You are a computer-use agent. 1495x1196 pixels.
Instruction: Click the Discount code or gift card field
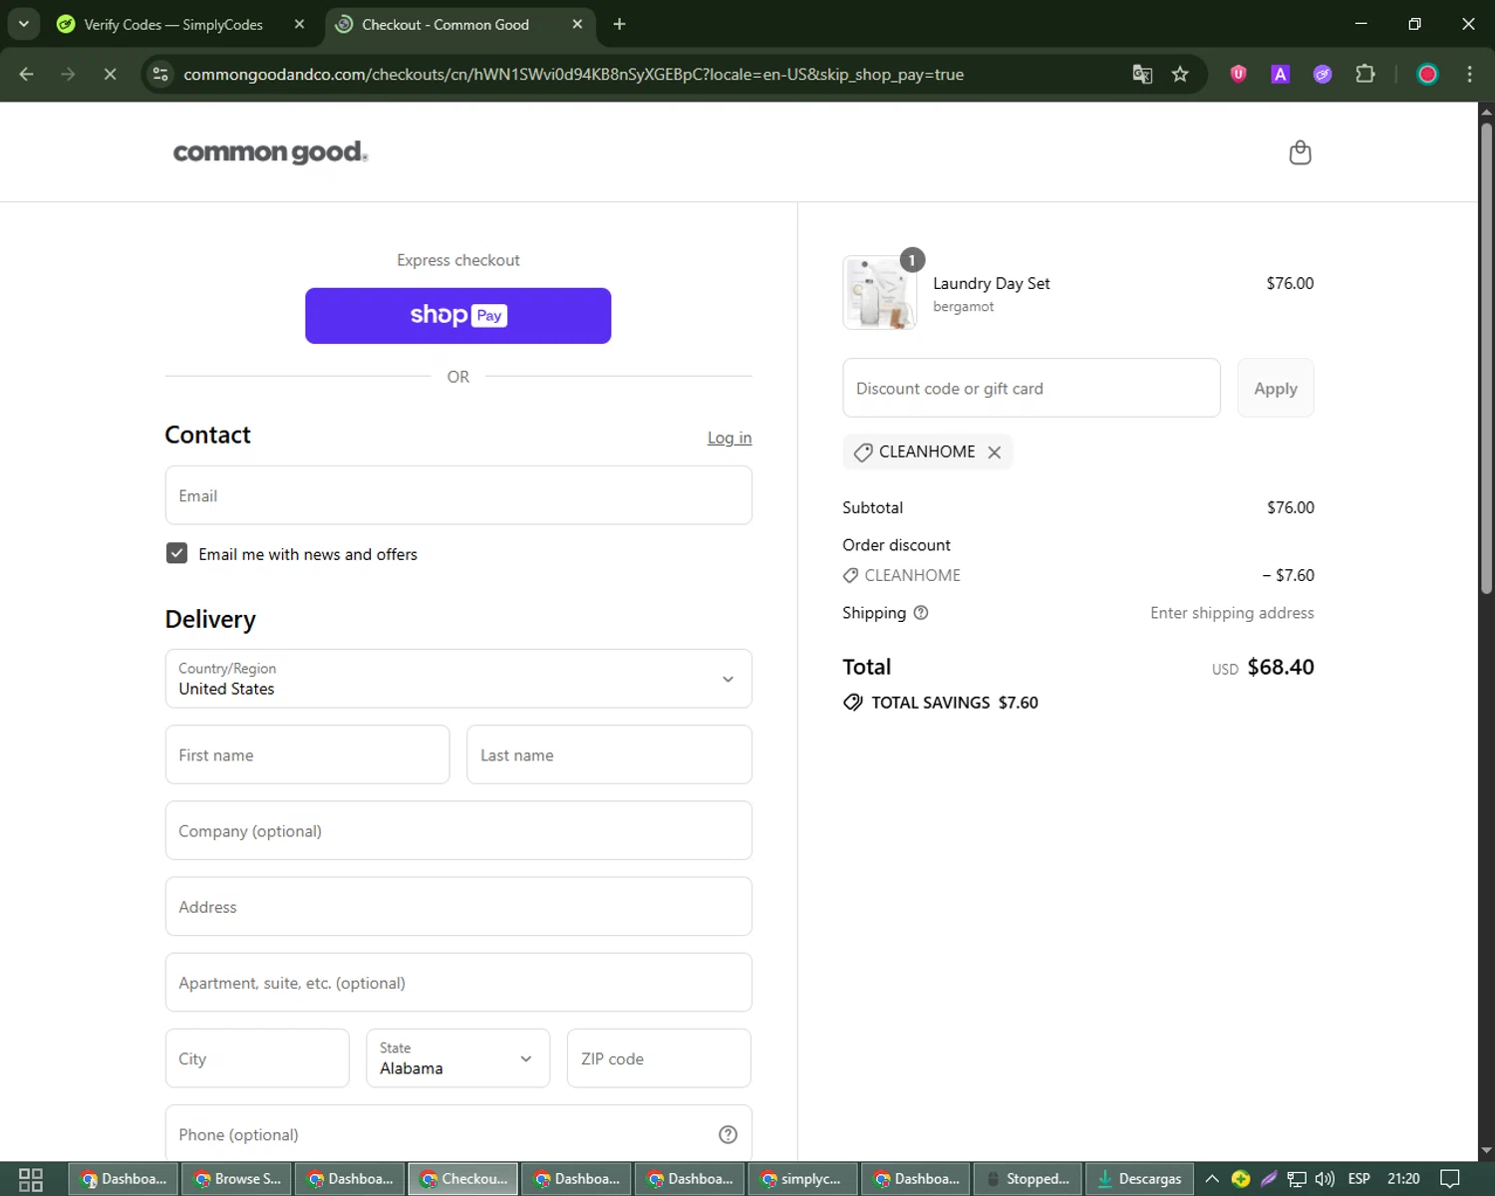(1031, 388)
